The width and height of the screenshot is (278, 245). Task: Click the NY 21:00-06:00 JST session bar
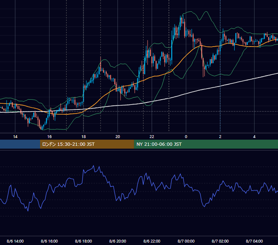pos(206,144)
